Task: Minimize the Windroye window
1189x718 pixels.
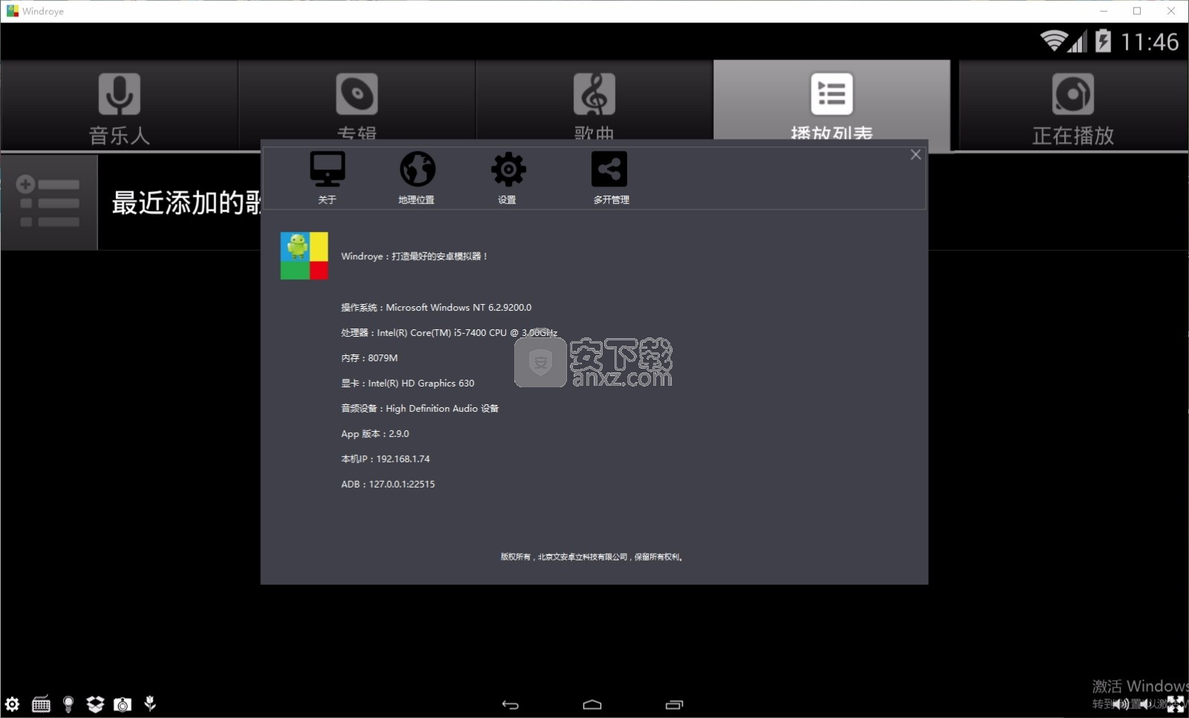Action: click(x=1104, y=11)
